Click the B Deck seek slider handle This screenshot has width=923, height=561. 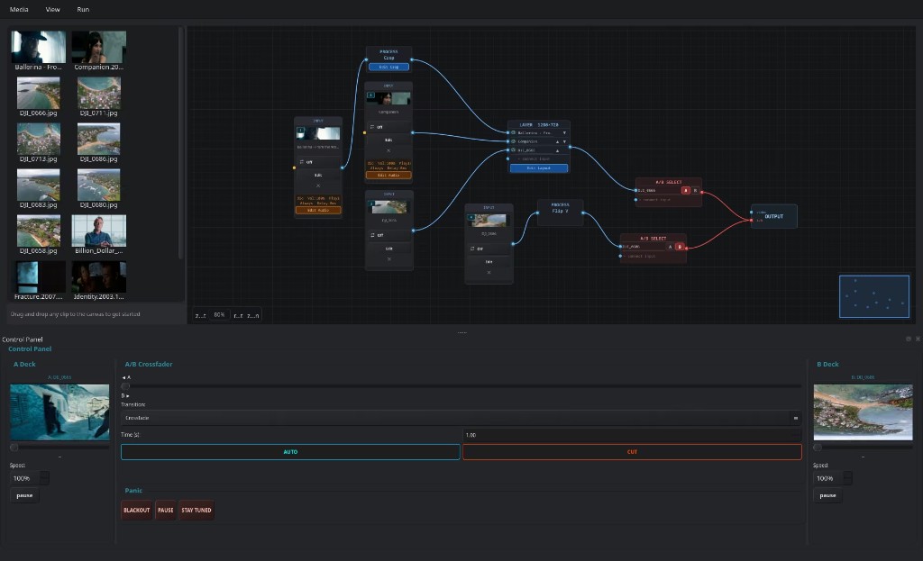pos(818,448)
